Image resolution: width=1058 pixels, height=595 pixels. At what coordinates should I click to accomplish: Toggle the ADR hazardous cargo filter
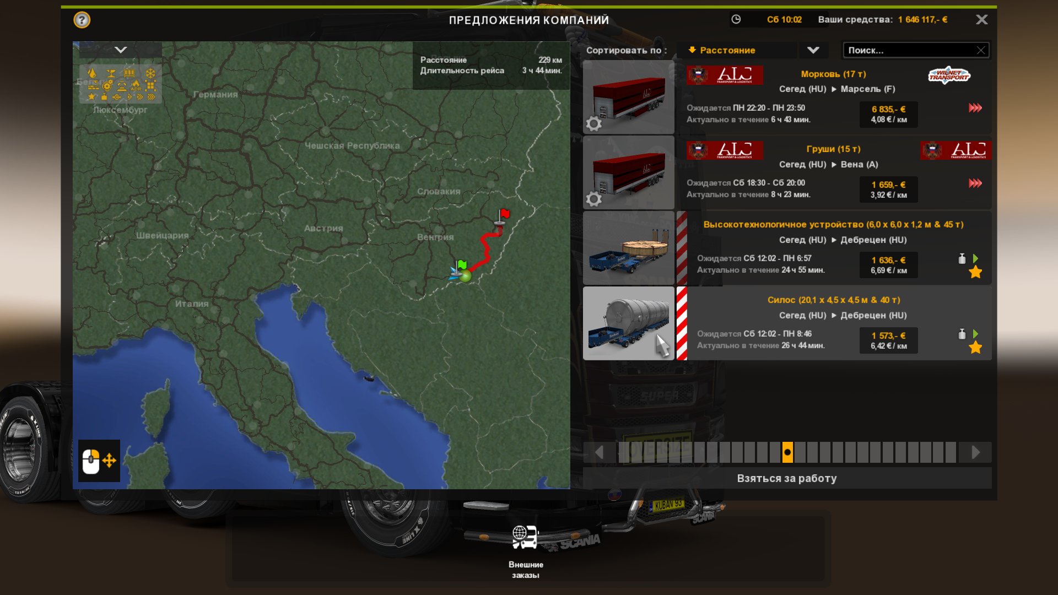[x=136, y=85]
